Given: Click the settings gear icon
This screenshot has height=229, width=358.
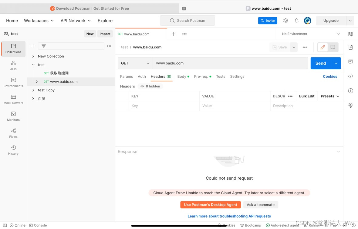Looking at the screenshot, I should click(285, 21).
